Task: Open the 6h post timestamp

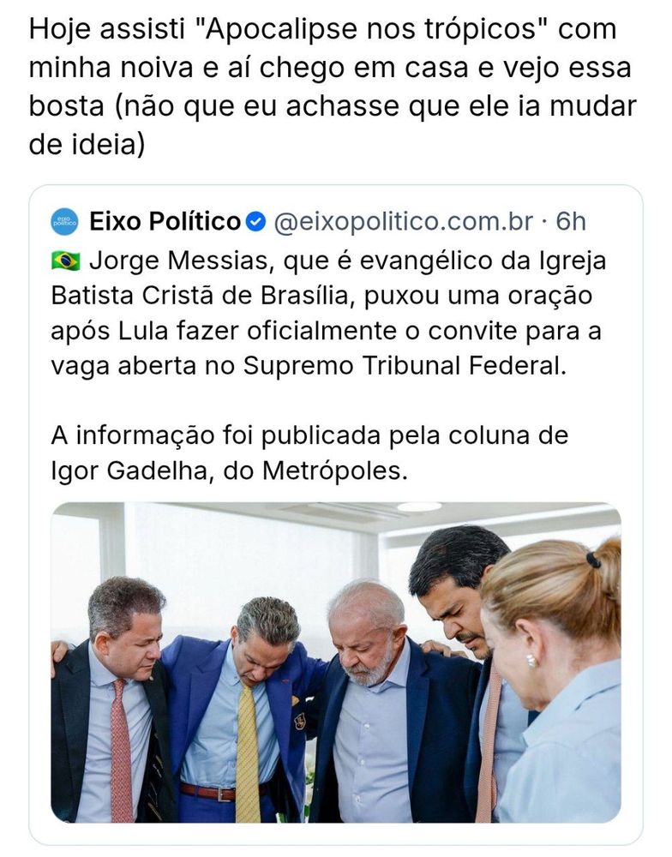Action: (x=570, y=222)
